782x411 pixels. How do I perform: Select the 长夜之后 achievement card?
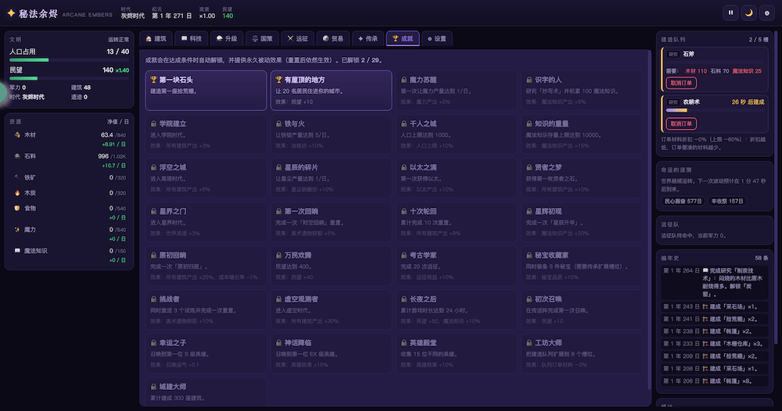click(x=457, y=309)
